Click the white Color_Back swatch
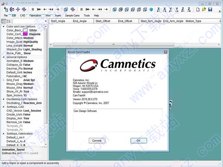The image size is (223, 167). pyautogui.click(x=25, y=30)
